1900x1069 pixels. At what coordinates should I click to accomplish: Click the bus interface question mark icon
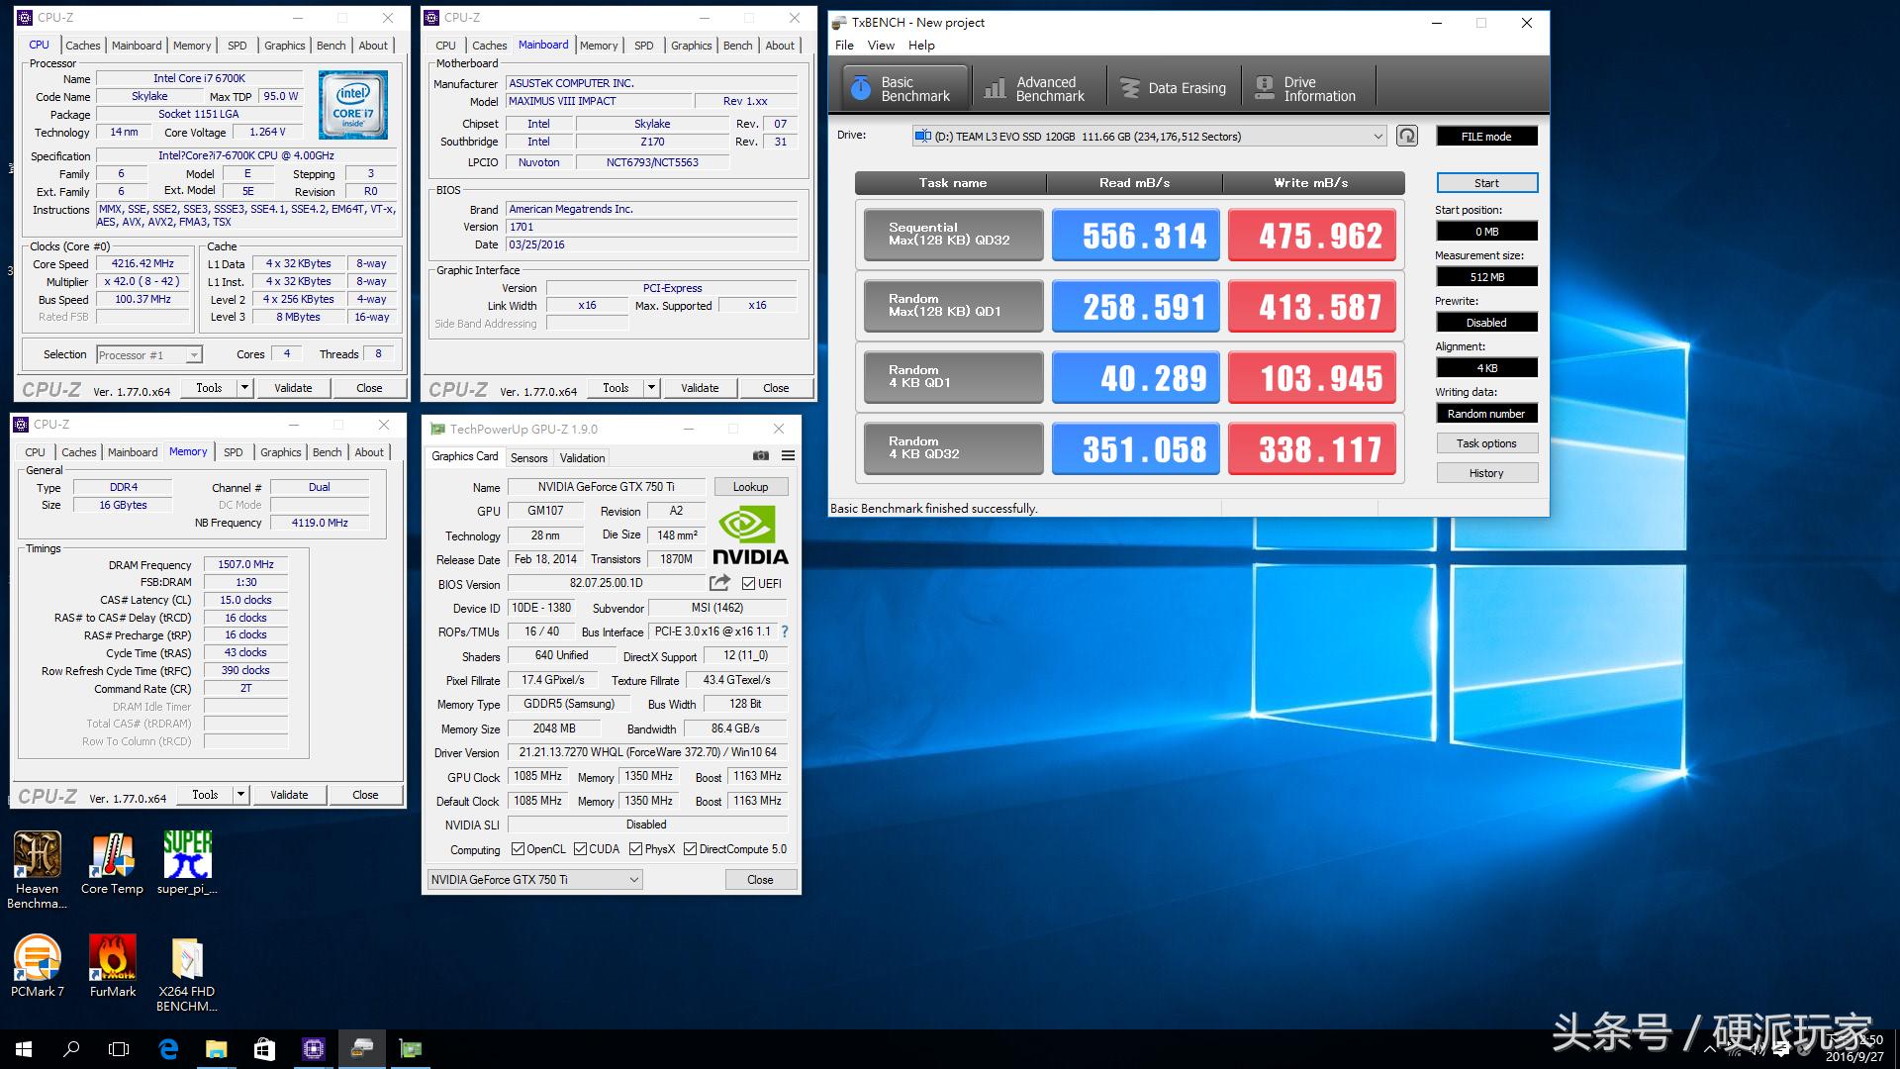click(784, 632)
